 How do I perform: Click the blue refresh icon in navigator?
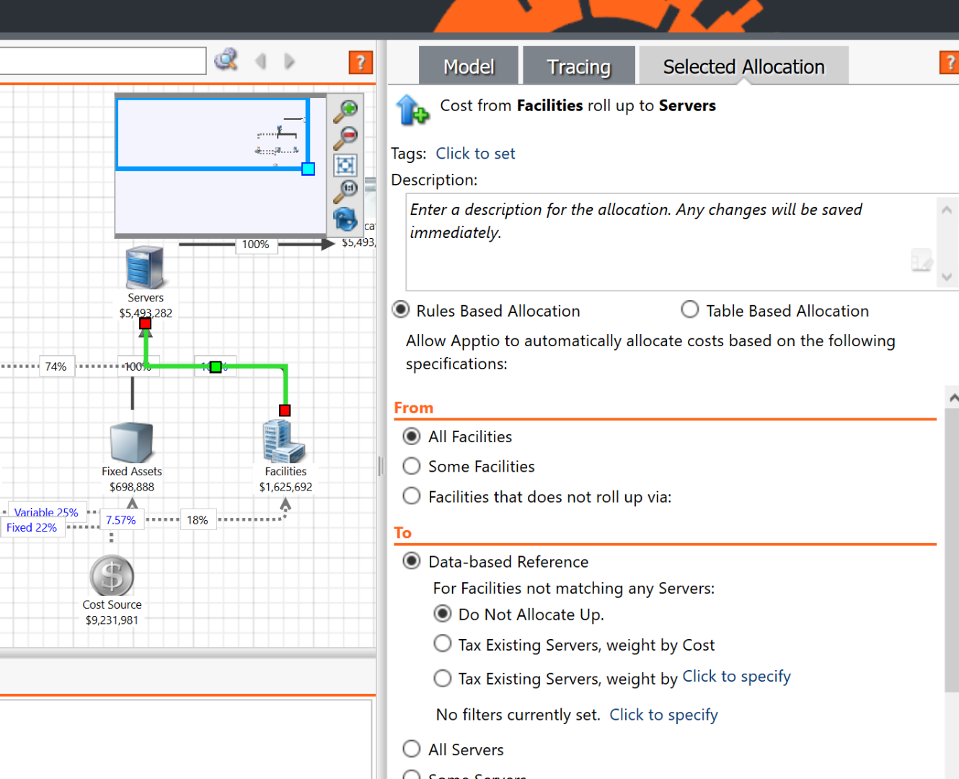[345, 219]
